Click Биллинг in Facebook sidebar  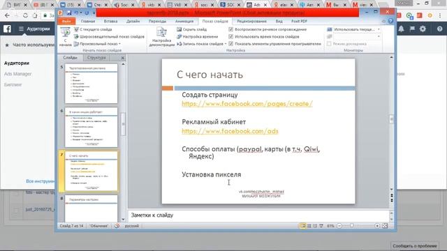(13, 85)
